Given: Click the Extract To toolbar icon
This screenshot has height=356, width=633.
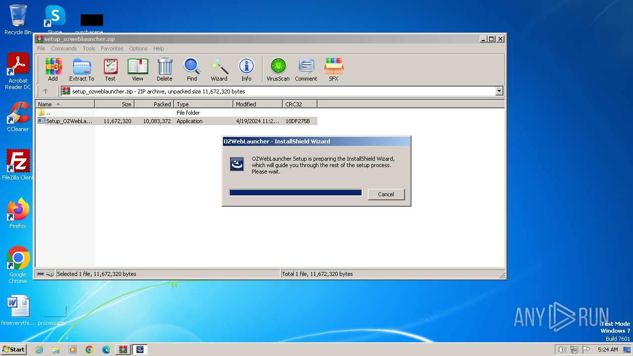Looking at the screenshot, I should [x=82, y=69].
